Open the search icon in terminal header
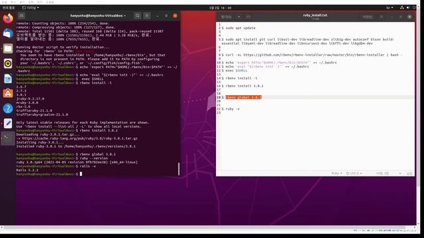 [137, 16]
